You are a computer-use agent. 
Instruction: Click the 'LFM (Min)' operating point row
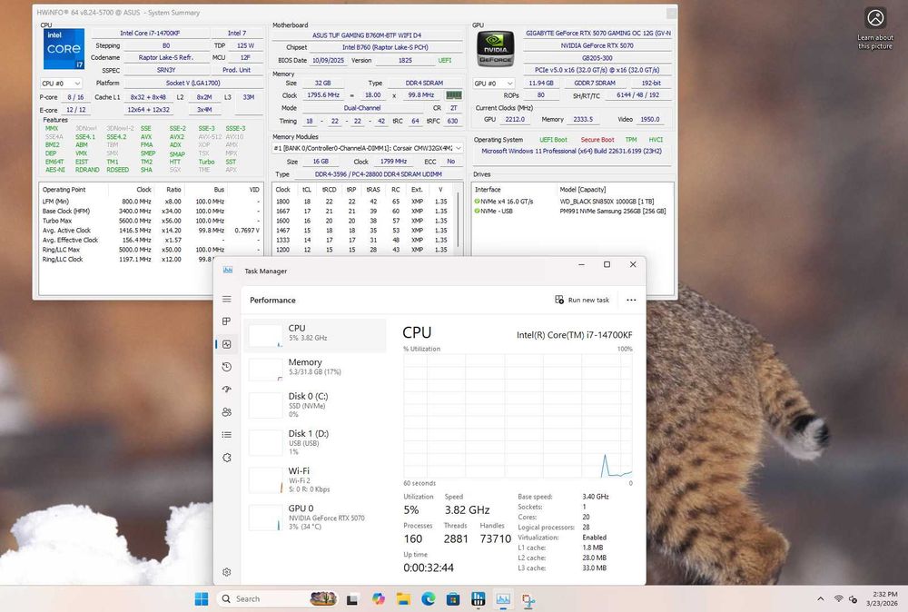(x=151, y=202)
